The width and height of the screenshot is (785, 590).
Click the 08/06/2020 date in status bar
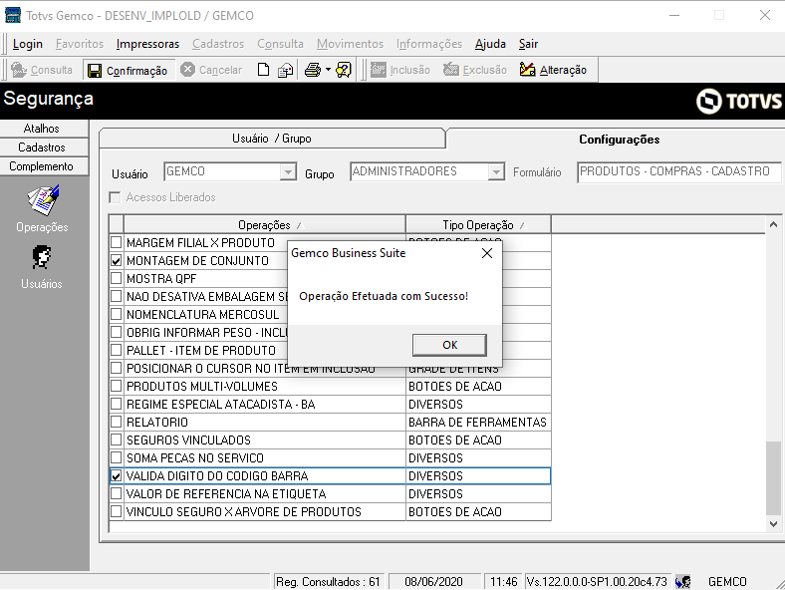pyautogui.click(x=433, y=581)
